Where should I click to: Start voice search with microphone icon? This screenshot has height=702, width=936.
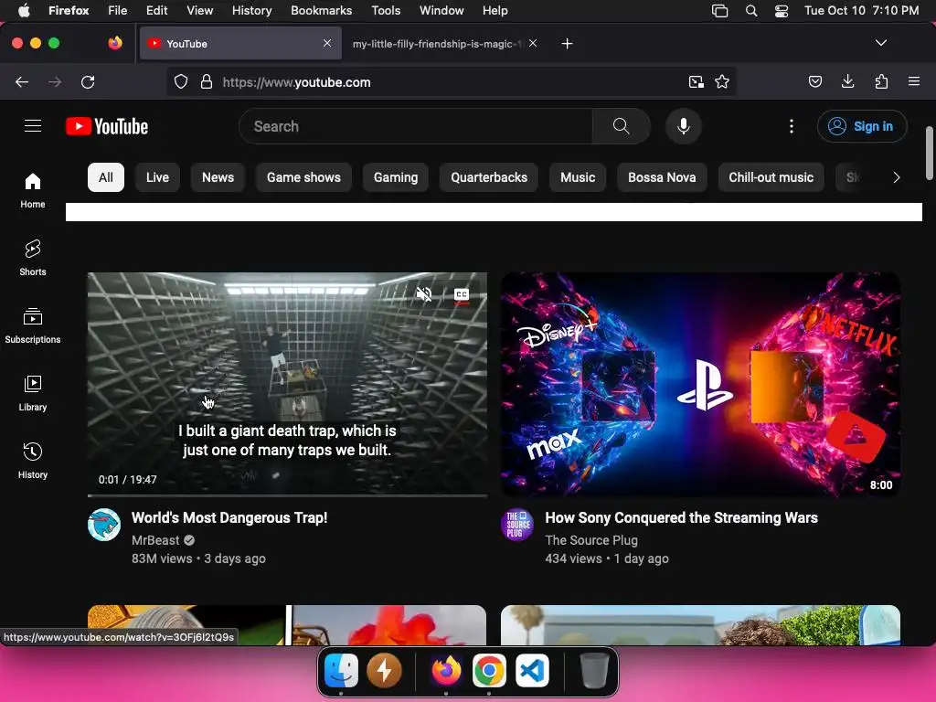point(684,126)
